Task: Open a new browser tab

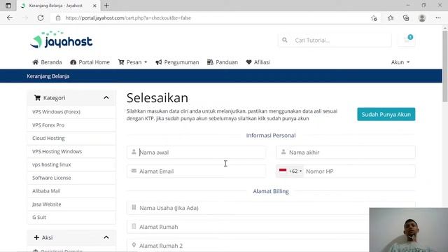Action: tap(106, 6)
